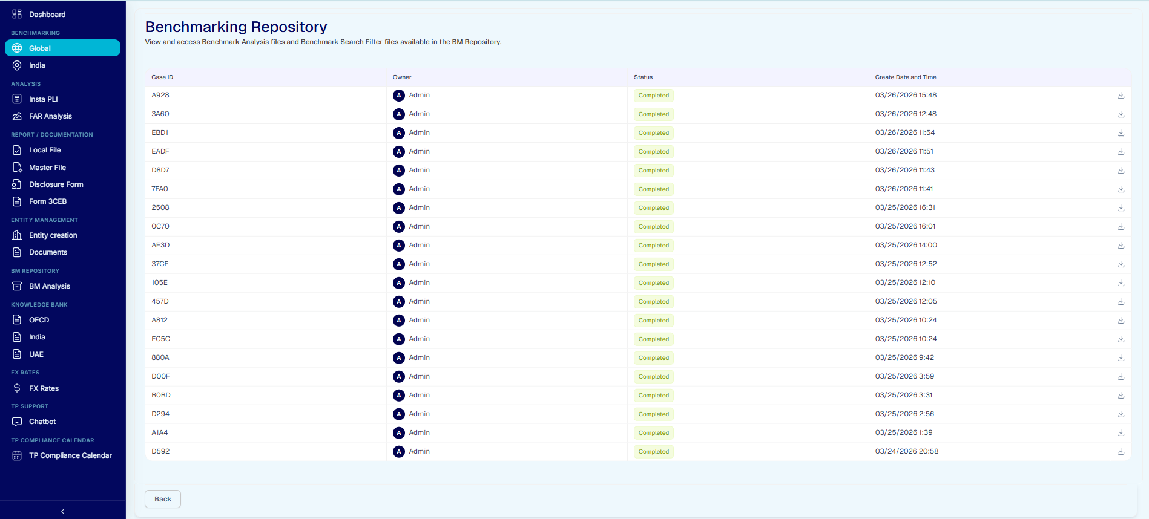Open India under Knowledge Bank

[x=62, y=337]
